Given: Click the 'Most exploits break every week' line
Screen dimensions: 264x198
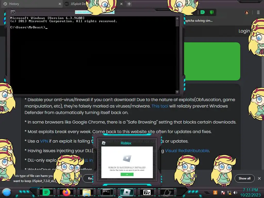Looking at the screenshot, I should point(118,132).
